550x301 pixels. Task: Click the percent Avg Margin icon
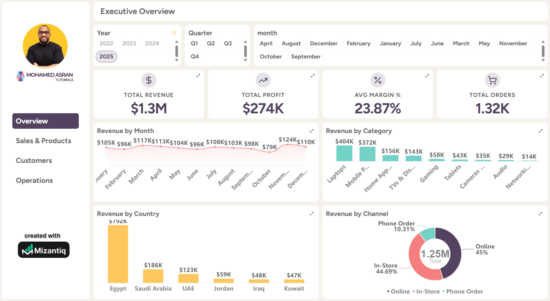click(x=378, y=80)
